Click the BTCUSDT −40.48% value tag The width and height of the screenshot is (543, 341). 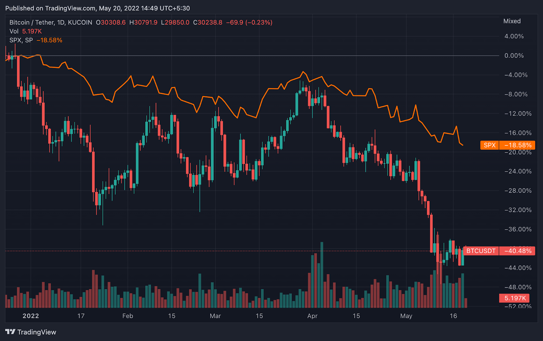(x=517, y=251)
